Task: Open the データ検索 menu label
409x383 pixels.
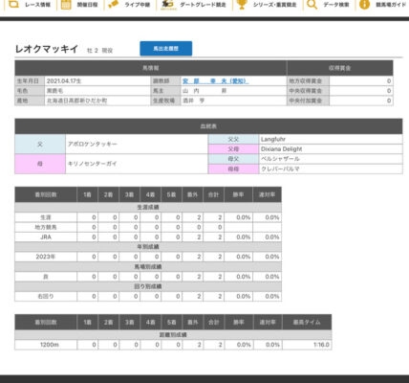Action: coord(336,5)
